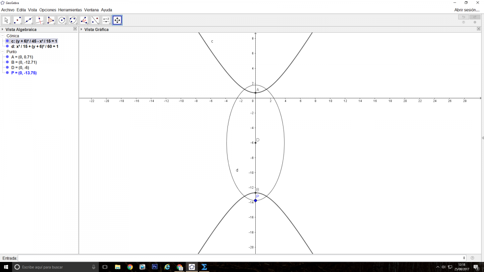This screenshot has width=484, height=272.
Task: Expand the Vista Gráfica style bar arrow
Action: pyautogui.click(x=81, y=29)
